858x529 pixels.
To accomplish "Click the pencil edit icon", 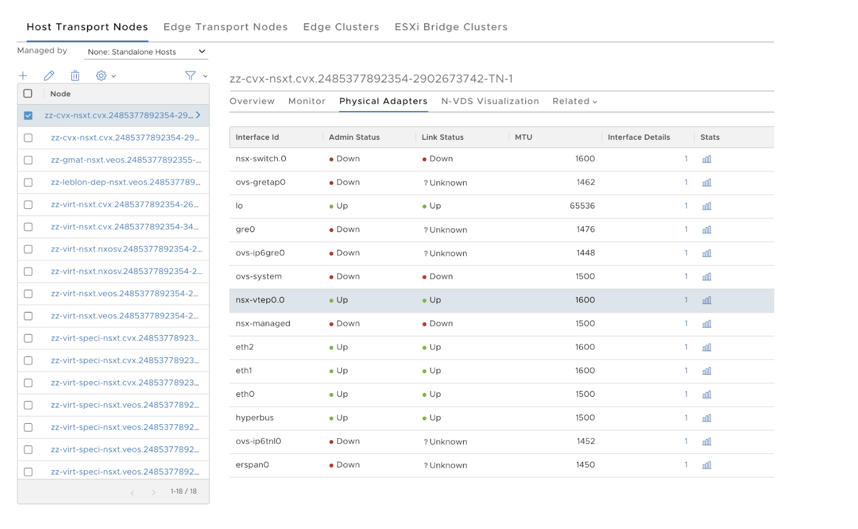I will 49,76.
